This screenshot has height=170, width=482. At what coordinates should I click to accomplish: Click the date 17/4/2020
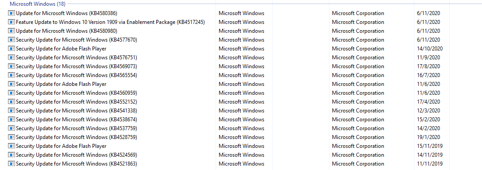click(428, 102)
